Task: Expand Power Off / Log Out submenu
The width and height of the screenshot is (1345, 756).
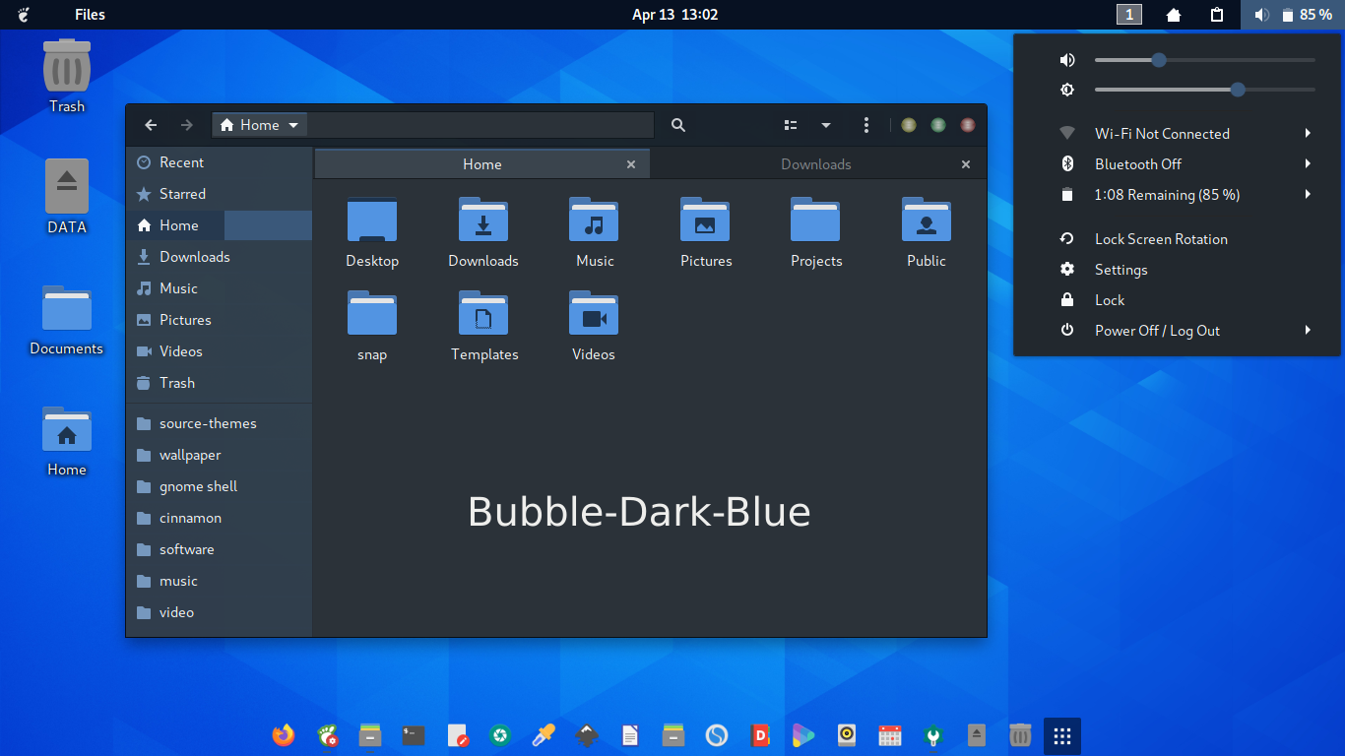Action: pyautogui.click(x=1309, y=331)
